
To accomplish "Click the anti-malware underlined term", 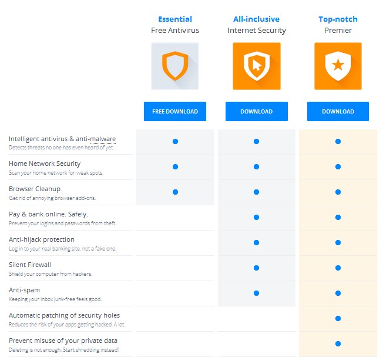I will [103, 139].
